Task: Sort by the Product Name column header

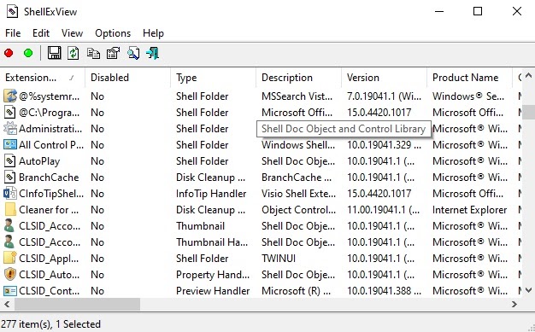Action: tap(470, 78)
